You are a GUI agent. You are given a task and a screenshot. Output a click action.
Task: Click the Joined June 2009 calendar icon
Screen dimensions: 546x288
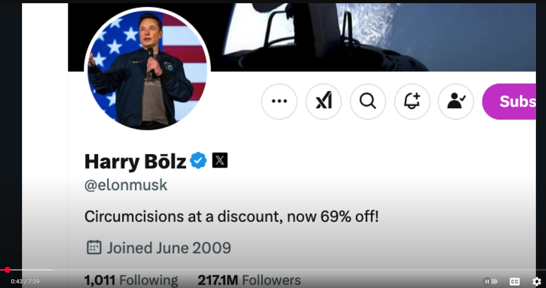coord(94,247)
